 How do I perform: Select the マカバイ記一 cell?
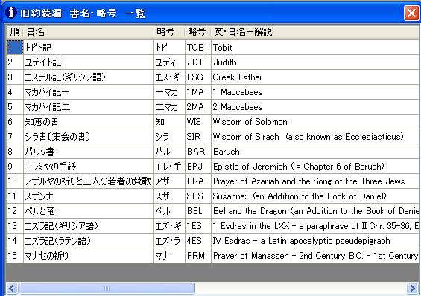point(89,92)
